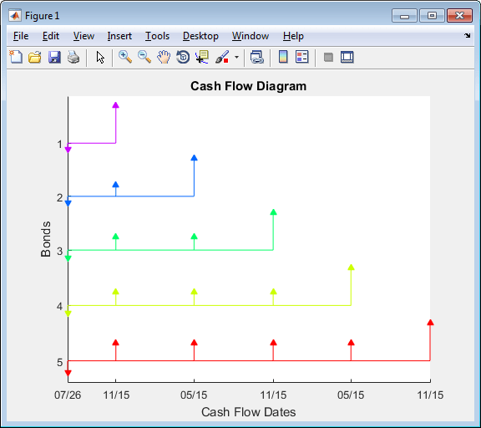Select the Pan hand tool
This screenshot has width=481, height=428.
(164, 57)
